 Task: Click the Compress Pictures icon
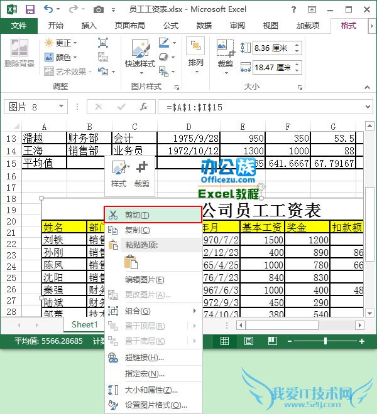pyautogui.click(x=102, y=43)
